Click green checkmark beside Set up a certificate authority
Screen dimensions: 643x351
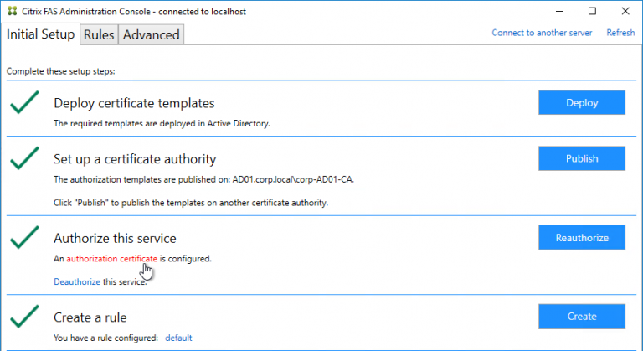point(26,159)
